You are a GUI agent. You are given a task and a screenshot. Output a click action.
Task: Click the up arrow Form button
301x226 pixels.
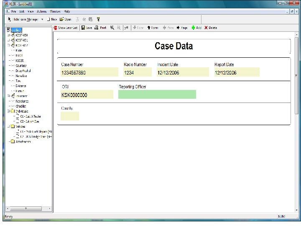pos(153,28)
